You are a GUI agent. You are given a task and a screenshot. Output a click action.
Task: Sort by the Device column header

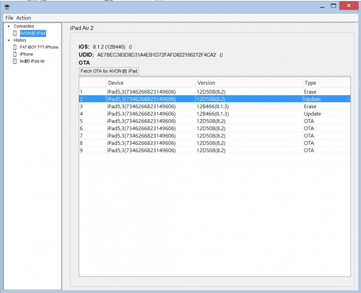[x=150, y=83]
